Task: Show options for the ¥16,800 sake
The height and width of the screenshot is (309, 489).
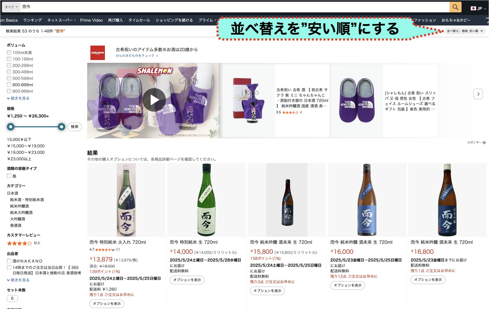Action: [428, 280]
